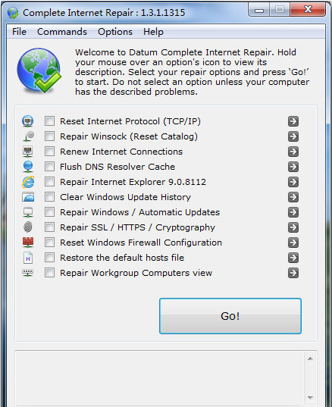
Task: Click the Flush DNS globe icon
Action: click(28, 167)
